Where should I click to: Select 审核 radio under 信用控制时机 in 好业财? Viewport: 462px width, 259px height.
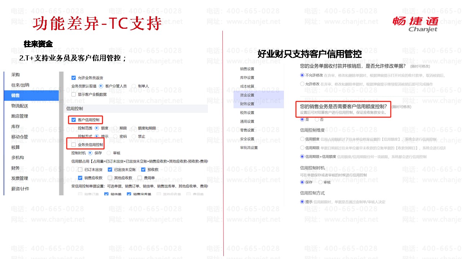pos(320,182)
